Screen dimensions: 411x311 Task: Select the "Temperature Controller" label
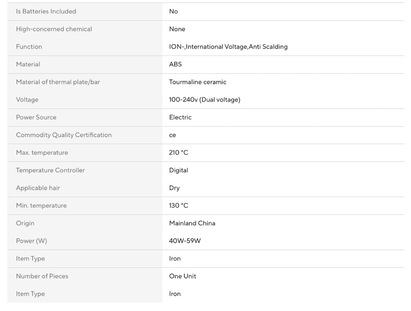coord(50,170)
